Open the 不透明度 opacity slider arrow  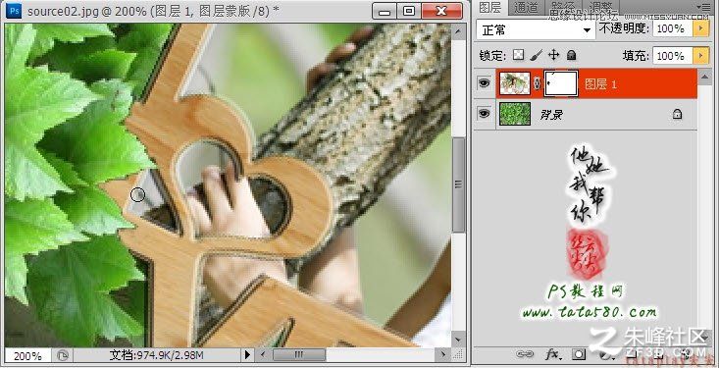click(700, 28)
